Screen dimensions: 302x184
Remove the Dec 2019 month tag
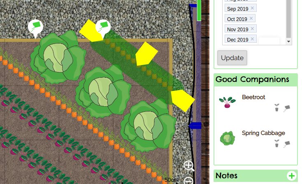252,39
